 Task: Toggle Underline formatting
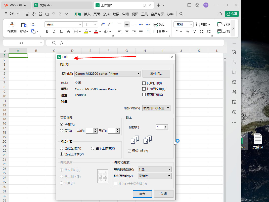point(61,31)
